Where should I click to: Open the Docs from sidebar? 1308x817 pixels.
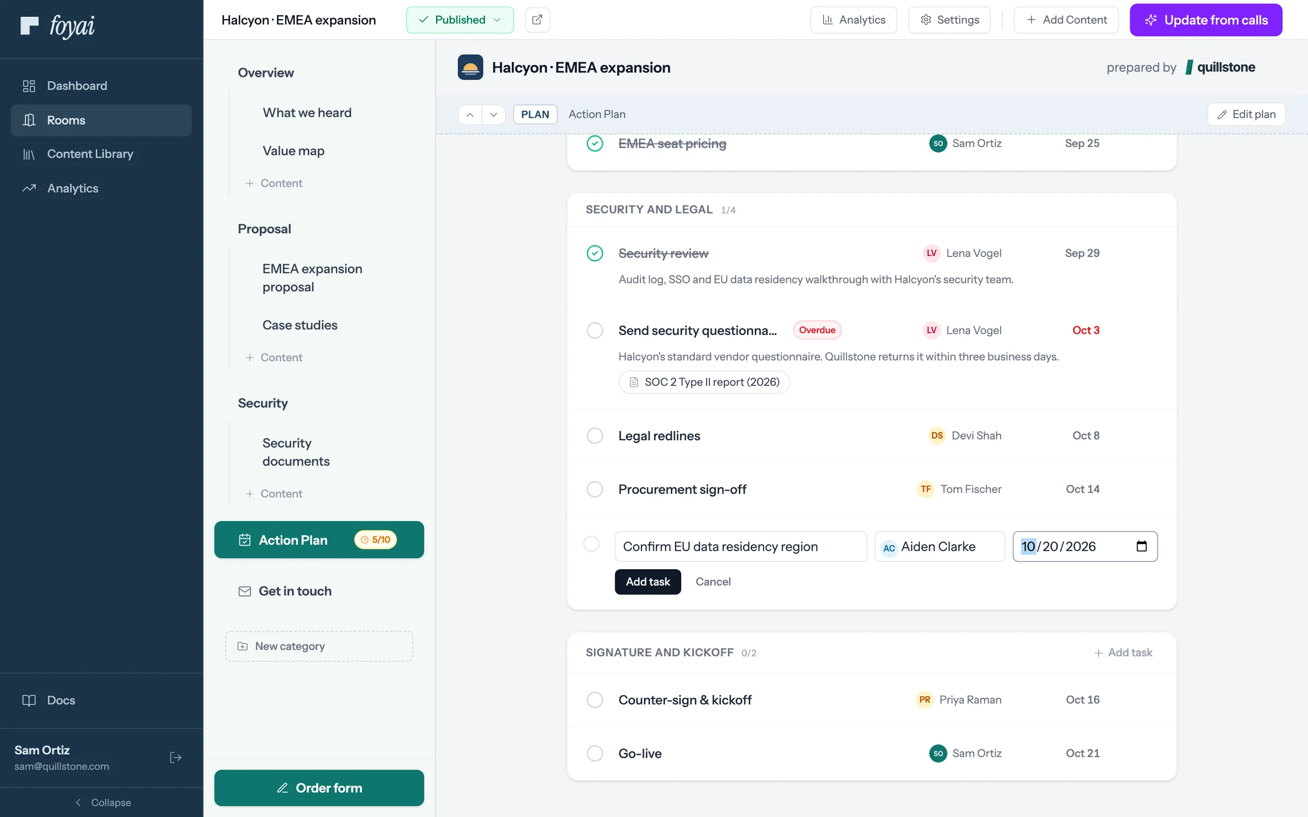[101, 700]
